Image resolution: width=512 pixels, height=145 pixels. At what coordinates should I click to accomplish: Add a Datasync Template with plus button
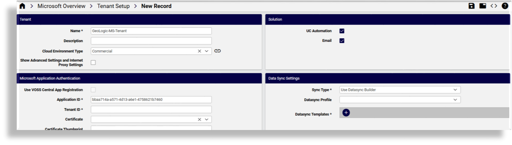[346, 113]
